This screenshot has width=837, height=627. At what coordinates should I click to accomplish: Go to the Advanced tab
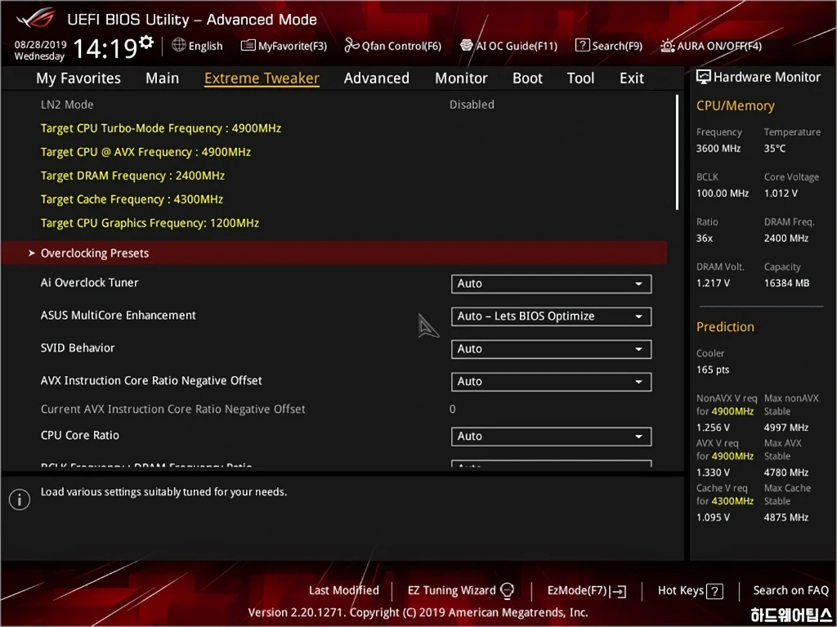(376, 78)
